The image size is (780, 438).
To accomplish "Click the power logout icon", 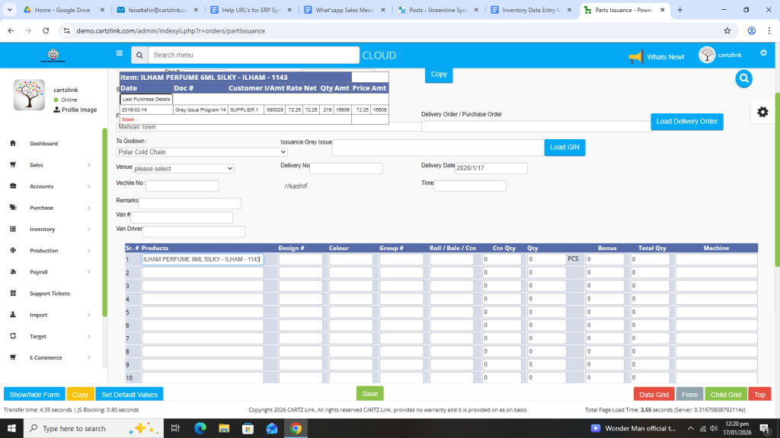I will click(x=763, y=52).
